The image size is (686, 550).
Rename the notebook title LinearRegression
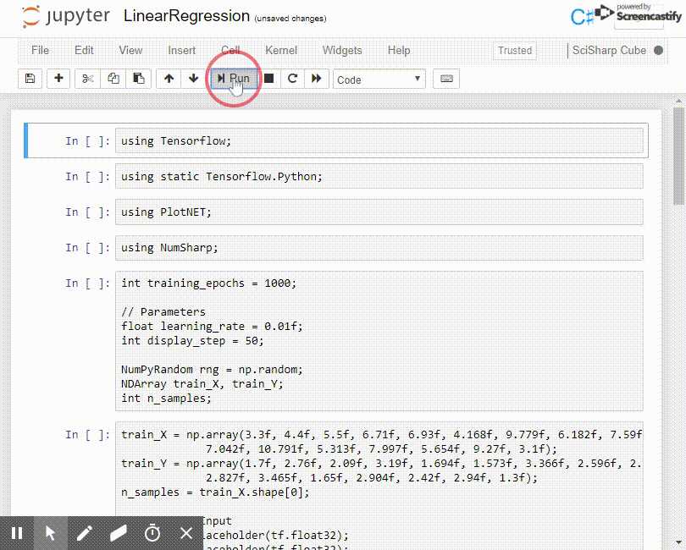187,16
